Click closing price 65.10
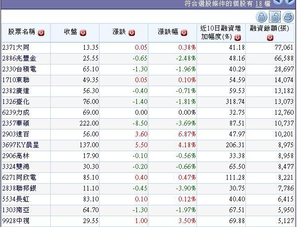 tap(91, 69)
